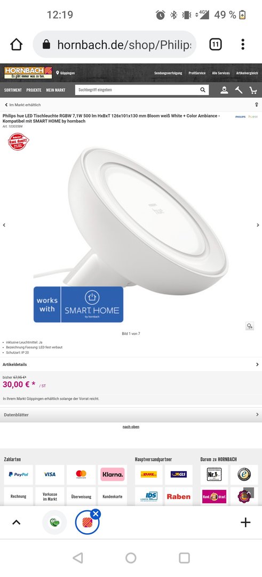
Task: Click the nach oben link
Action: (131, 427)
